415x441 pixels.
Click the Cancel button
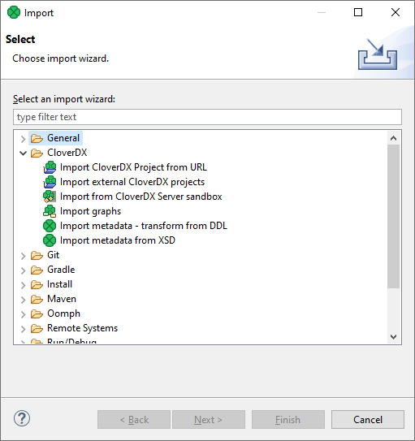pyautogui.click(x=368, y=420)
